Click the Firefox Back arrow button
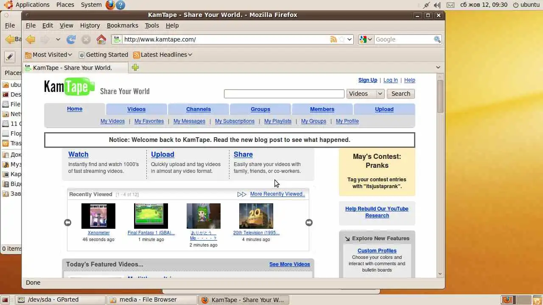 click(x=30, y=39)
